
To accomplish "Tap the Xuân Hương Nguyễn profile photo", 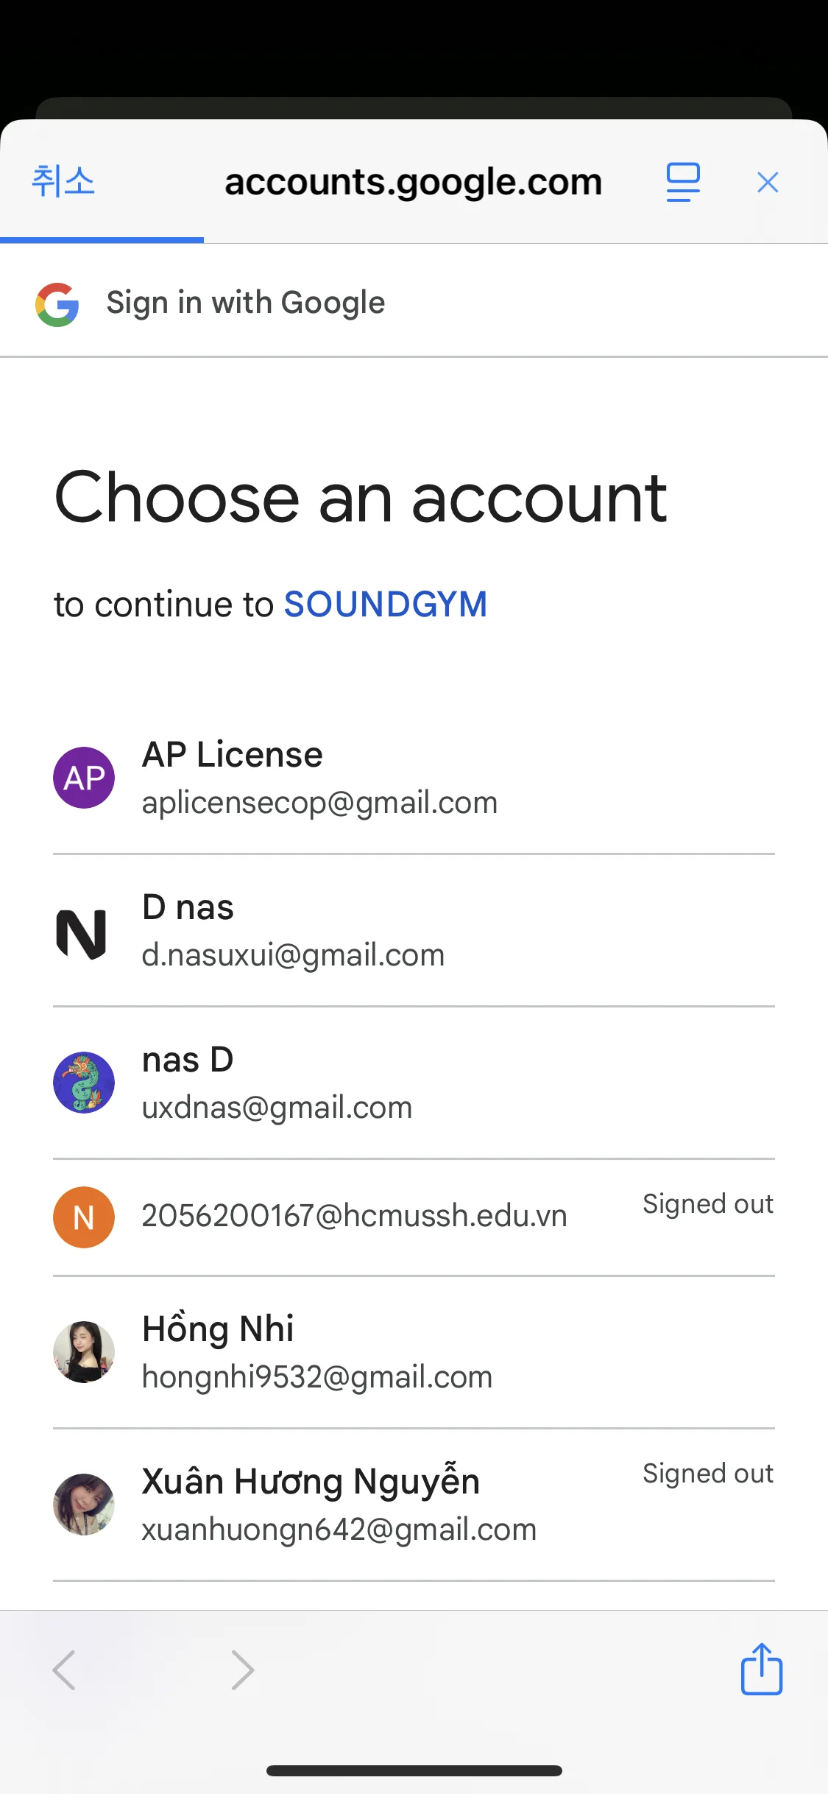I will 84,1504.
